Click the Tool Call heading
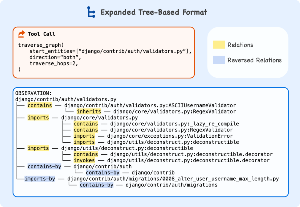Viewport: 300px width, 207px height. 41,34
